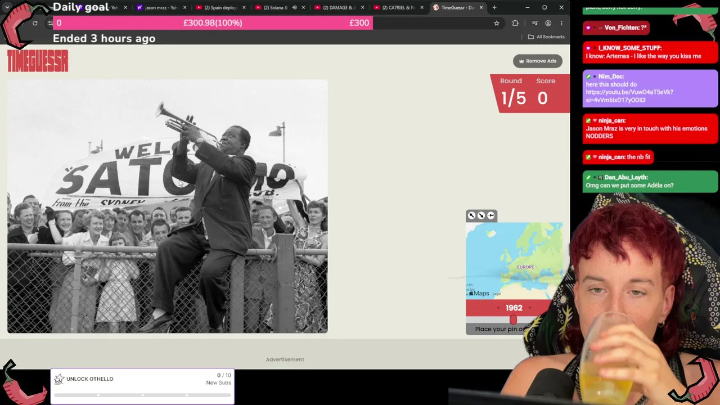Bookmark this page with the star icon
Viewport: 720px width, 405px height.
[x=497, y=23]
